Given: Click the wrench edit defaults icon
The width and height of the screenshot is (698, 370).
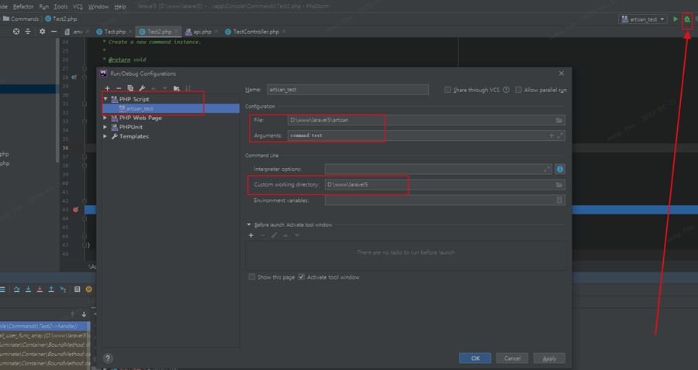Looking at the screenshot, I should 142,88.
